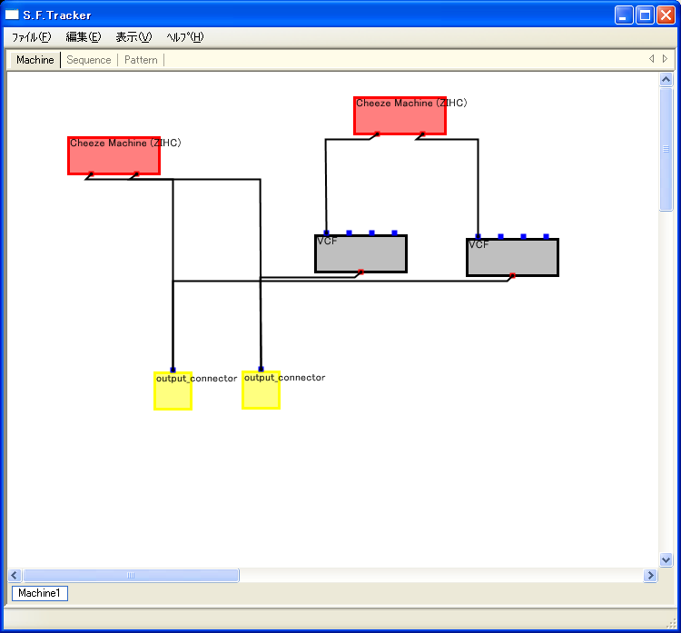Open the 編集(E) menu

point(84,37)
